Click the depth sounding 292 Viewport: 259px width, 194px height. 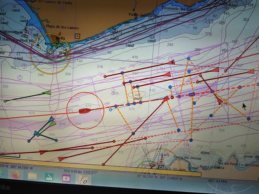coord(170,45)
